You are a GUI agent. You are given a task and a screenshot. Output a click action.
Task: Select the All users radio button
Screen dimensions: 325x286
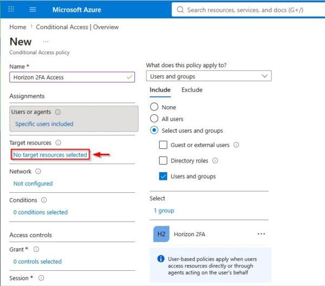click(x=154, y=119)
